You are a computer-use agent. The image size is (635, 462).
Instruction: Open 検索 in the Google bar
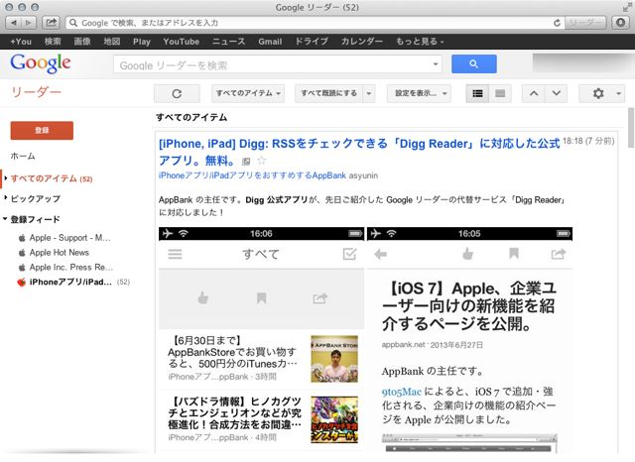coord(53,42)
